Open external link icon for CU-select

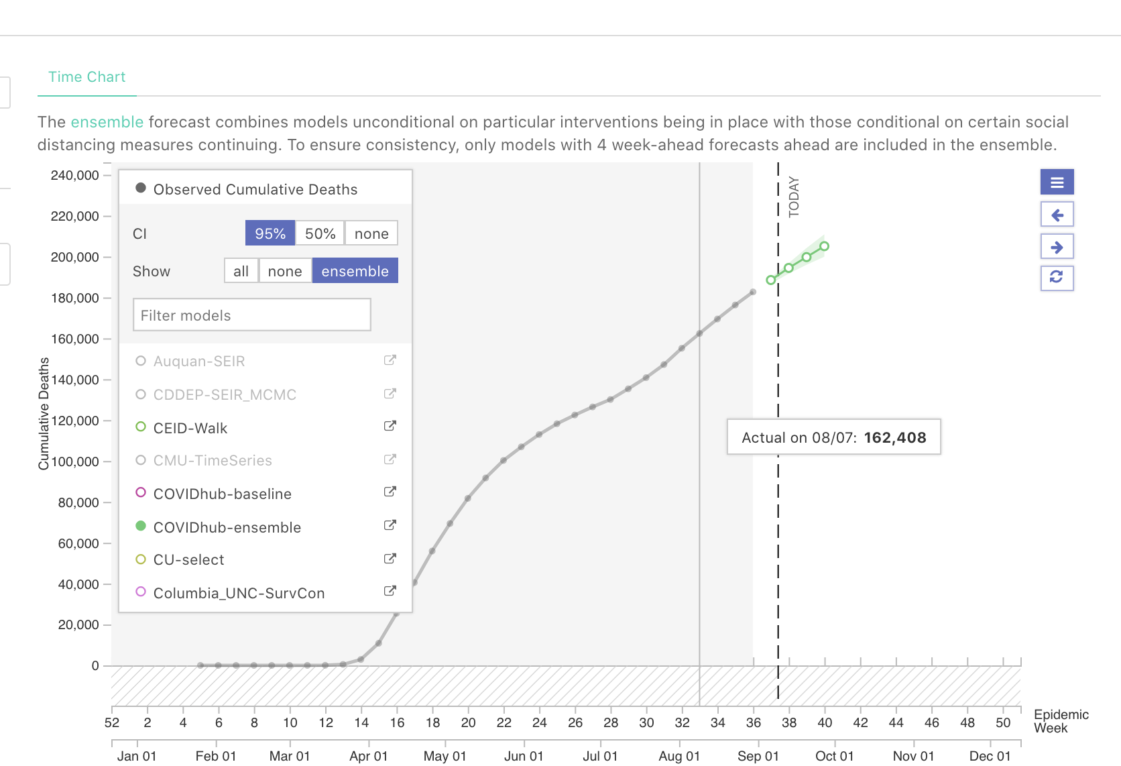(x=390, y=558)
